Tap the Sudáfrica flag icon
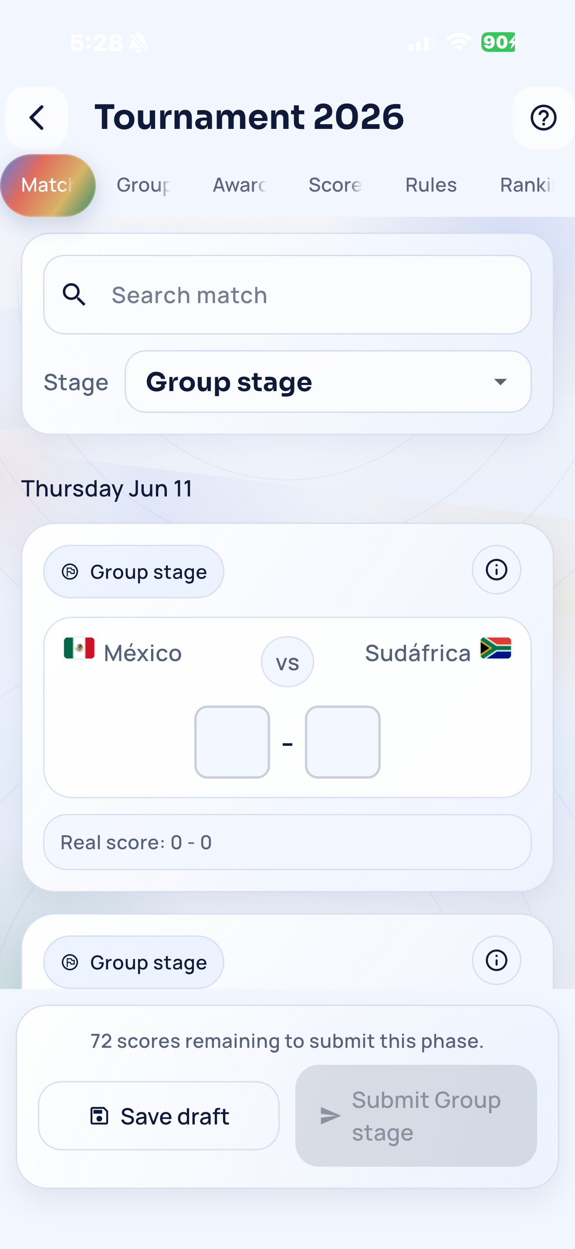 (495, 648)
